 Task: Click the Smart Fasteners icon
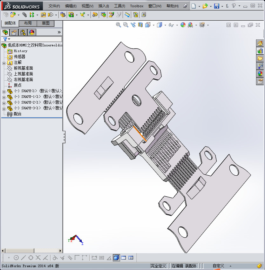pyautogui.click(x=43, y=15)
